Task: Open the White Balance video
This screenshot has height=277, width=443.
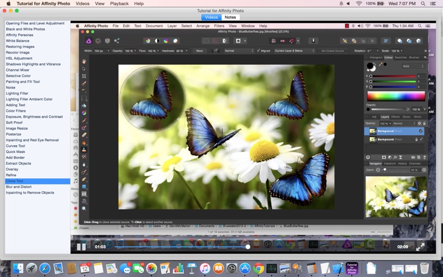Action: (x=18, y=40)
